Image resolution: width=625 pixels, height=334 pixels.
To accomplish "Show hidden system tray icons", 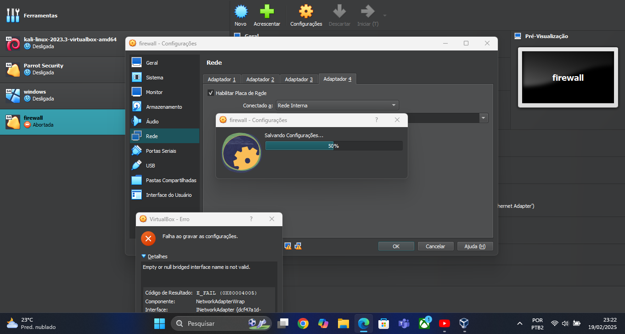I will [520, 323].
